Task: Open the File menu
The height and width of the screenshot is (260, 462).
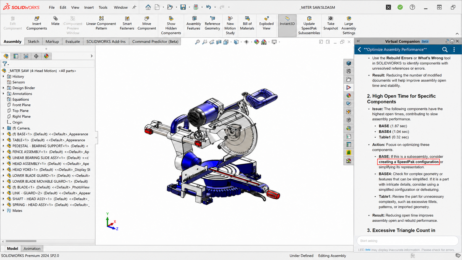Action: (x=52, y=7)
